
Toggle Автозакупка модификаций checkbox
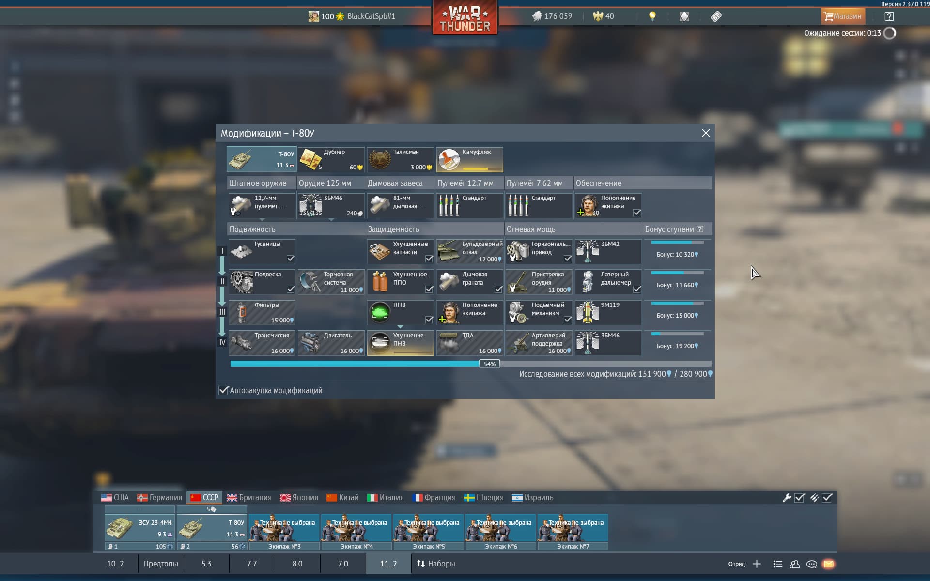[223, 390]
